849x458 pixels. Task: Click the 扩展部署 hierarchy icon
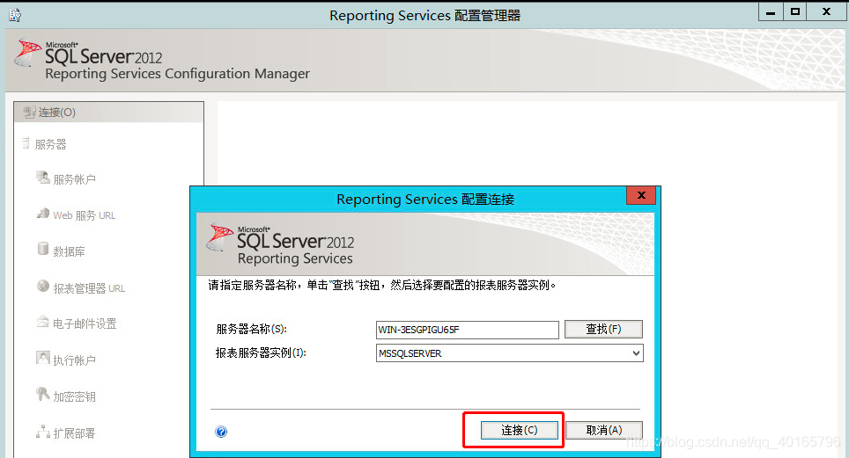(43, 432)
